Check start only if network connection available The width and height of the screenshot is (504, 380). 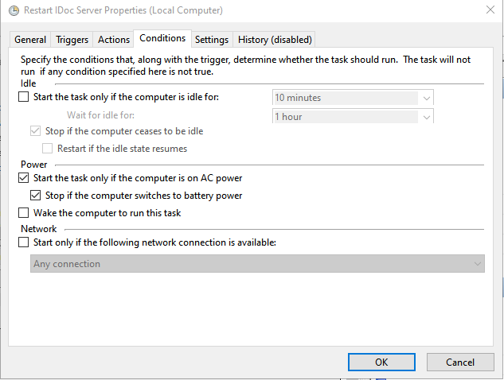click(23, 242)
